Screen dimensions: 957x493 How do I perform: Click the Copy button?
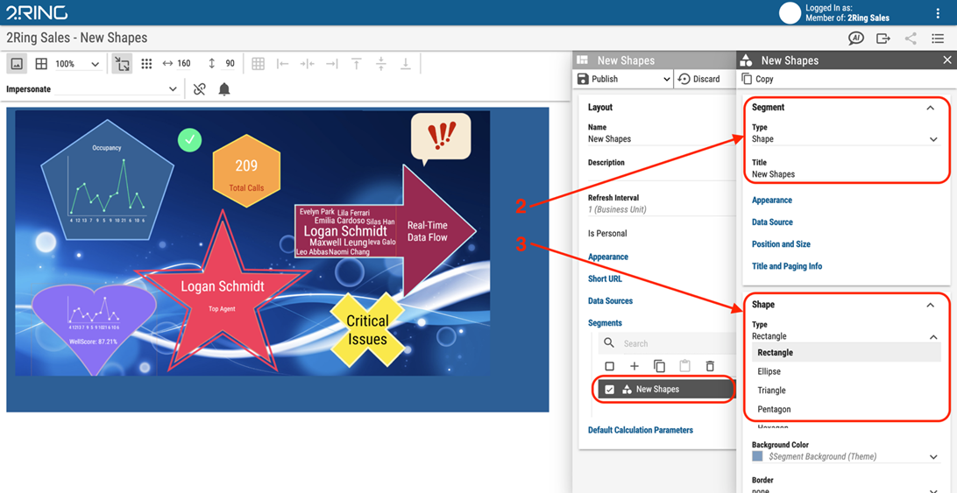[x=757, y=80]
